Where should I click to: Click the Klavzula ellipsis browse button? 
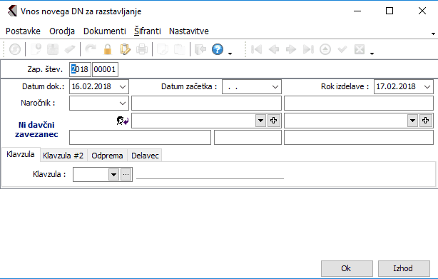click(x=126, y=175)
